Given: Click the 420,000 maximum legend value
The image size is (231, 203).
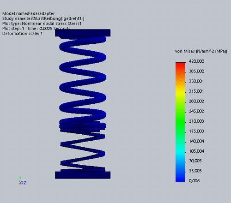Looking at the screenshot, I should pos(196,61).
